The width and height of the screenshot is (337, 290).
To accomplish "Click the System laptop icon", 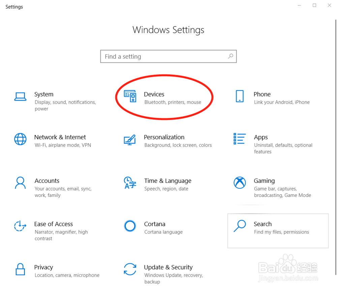I will coord(20,96).
